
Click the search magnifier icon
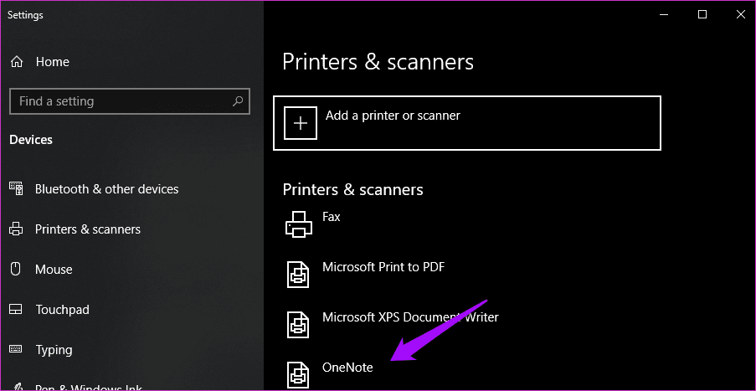[x=238, y=101]
